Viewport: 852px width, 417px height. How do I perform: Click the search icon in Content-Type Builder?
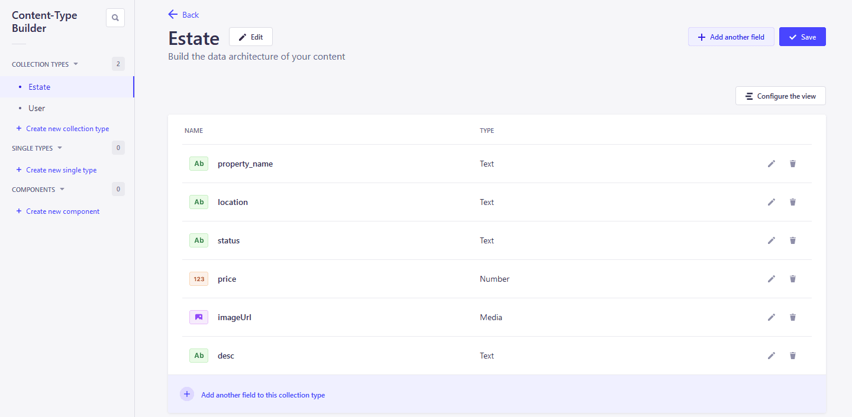point(115,18)
